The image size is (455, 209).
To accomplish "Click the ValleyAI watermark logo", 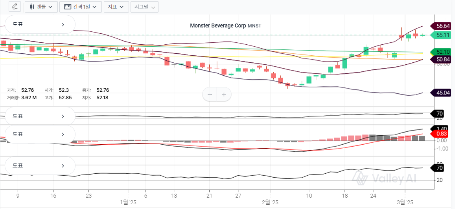I will coord(383,179).
